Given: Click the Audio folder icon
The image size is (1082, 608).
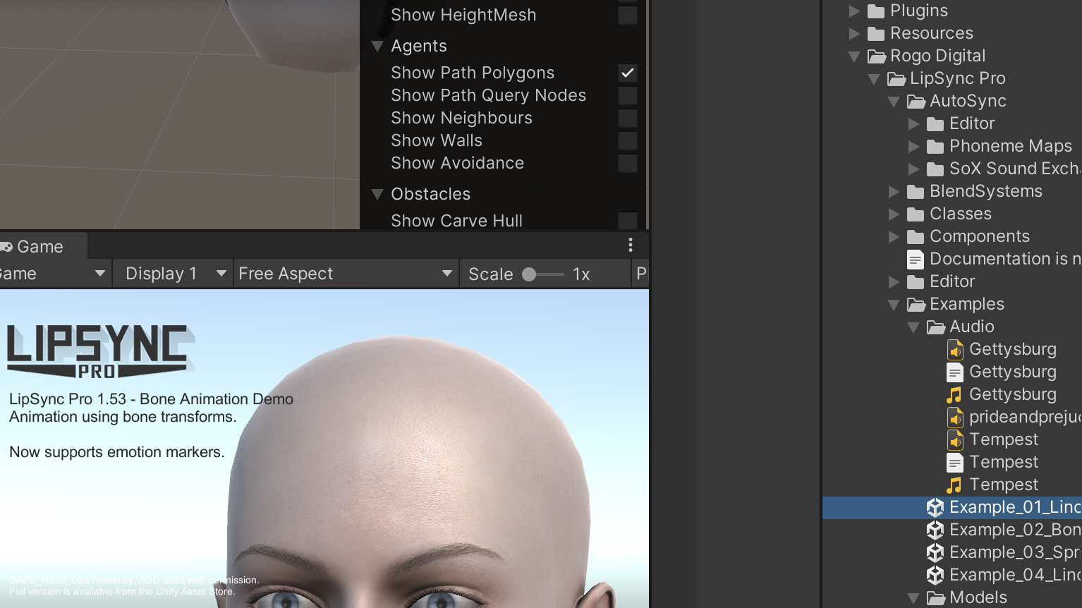Looking at the screenshot, I should tap(936, 327).
